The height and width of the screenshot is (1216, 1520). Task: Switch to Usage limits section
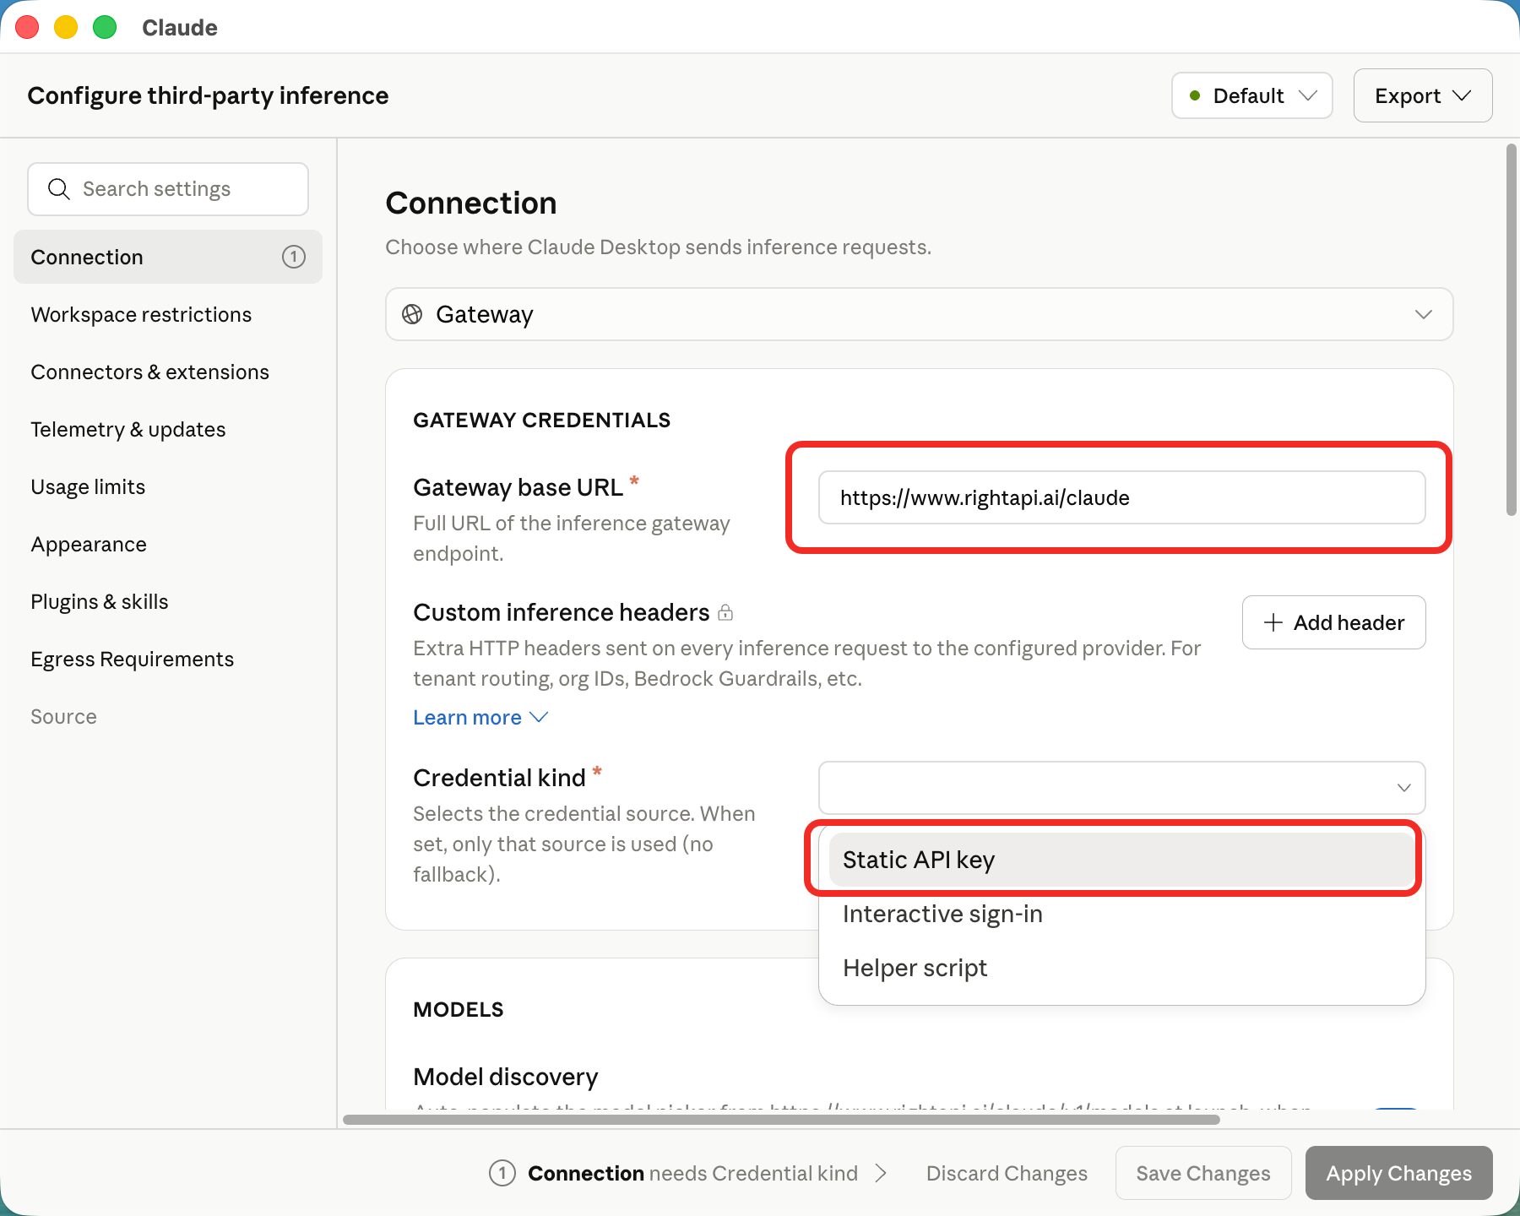[x=168, y=486]
